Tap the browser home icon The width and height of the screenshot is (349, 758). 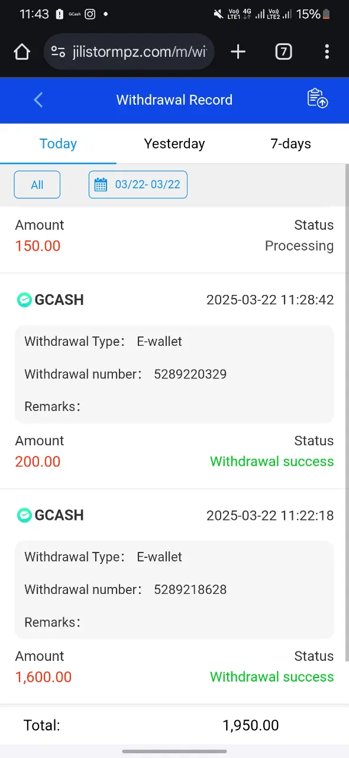pos(22,52)
